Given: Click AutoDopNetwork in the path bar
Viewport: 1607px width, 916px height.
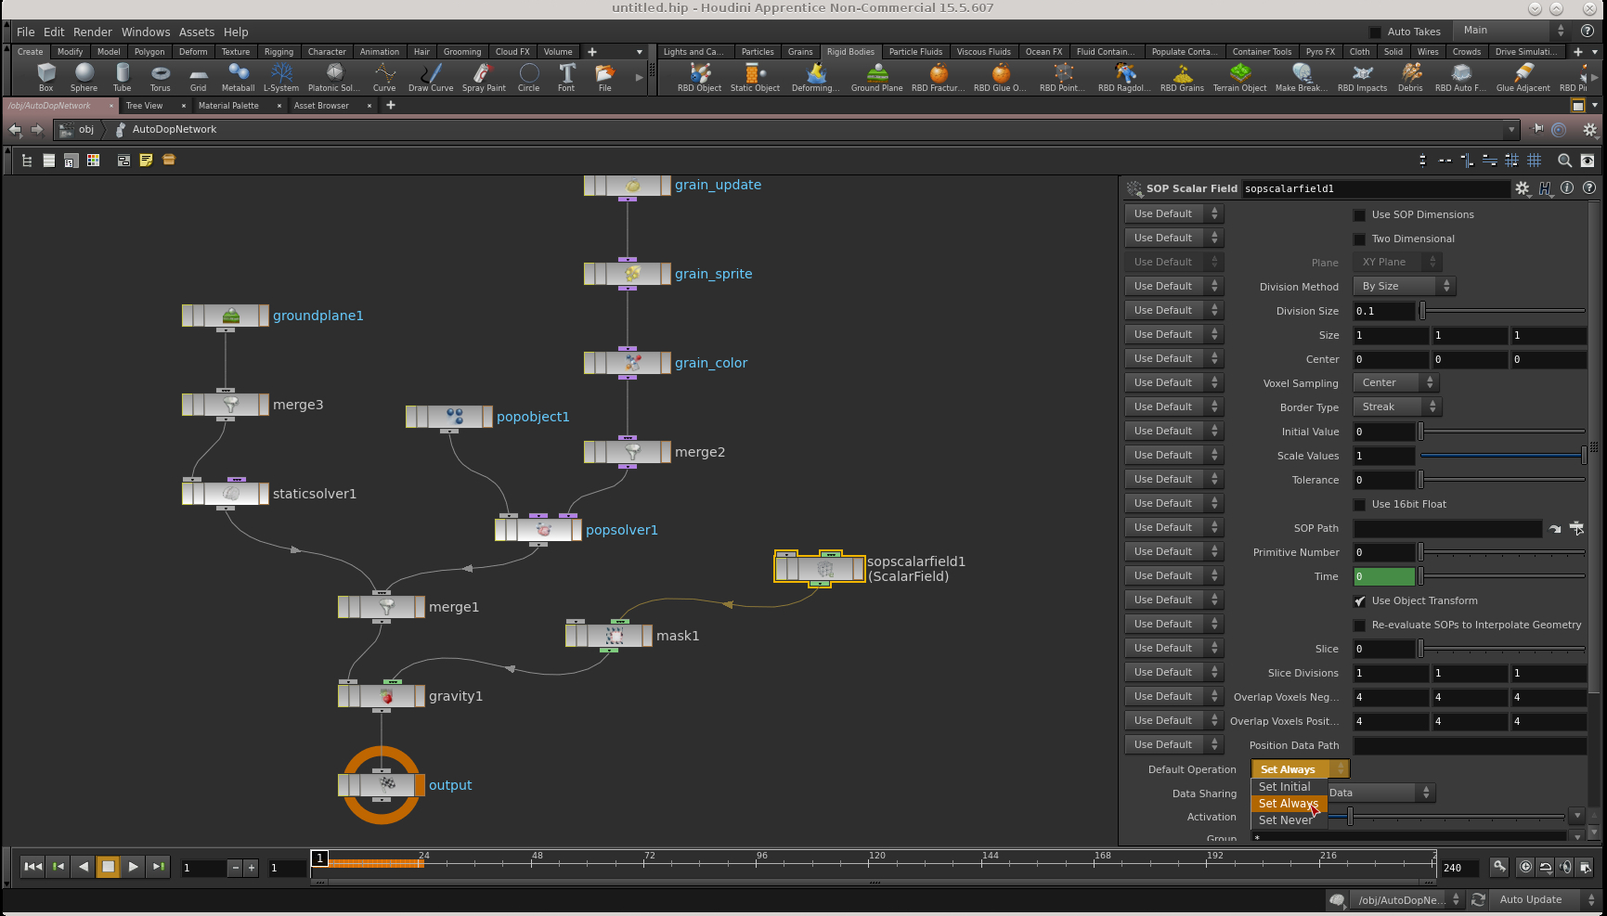Looking at the screenshot, I should tap(174, 130).
